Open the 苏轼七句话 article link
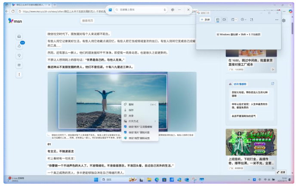The height and width of the screenshot is (188, 296). point(250,94)
